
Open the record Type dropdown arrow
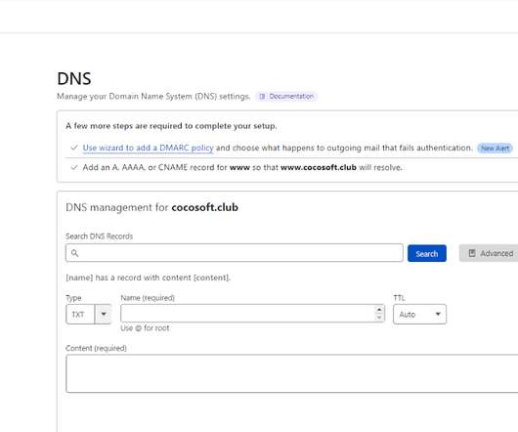[104, 314]
